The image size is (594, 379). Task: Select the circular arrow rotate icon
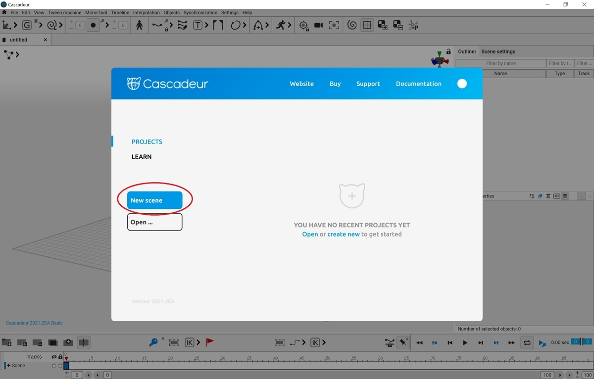(236, 25)
